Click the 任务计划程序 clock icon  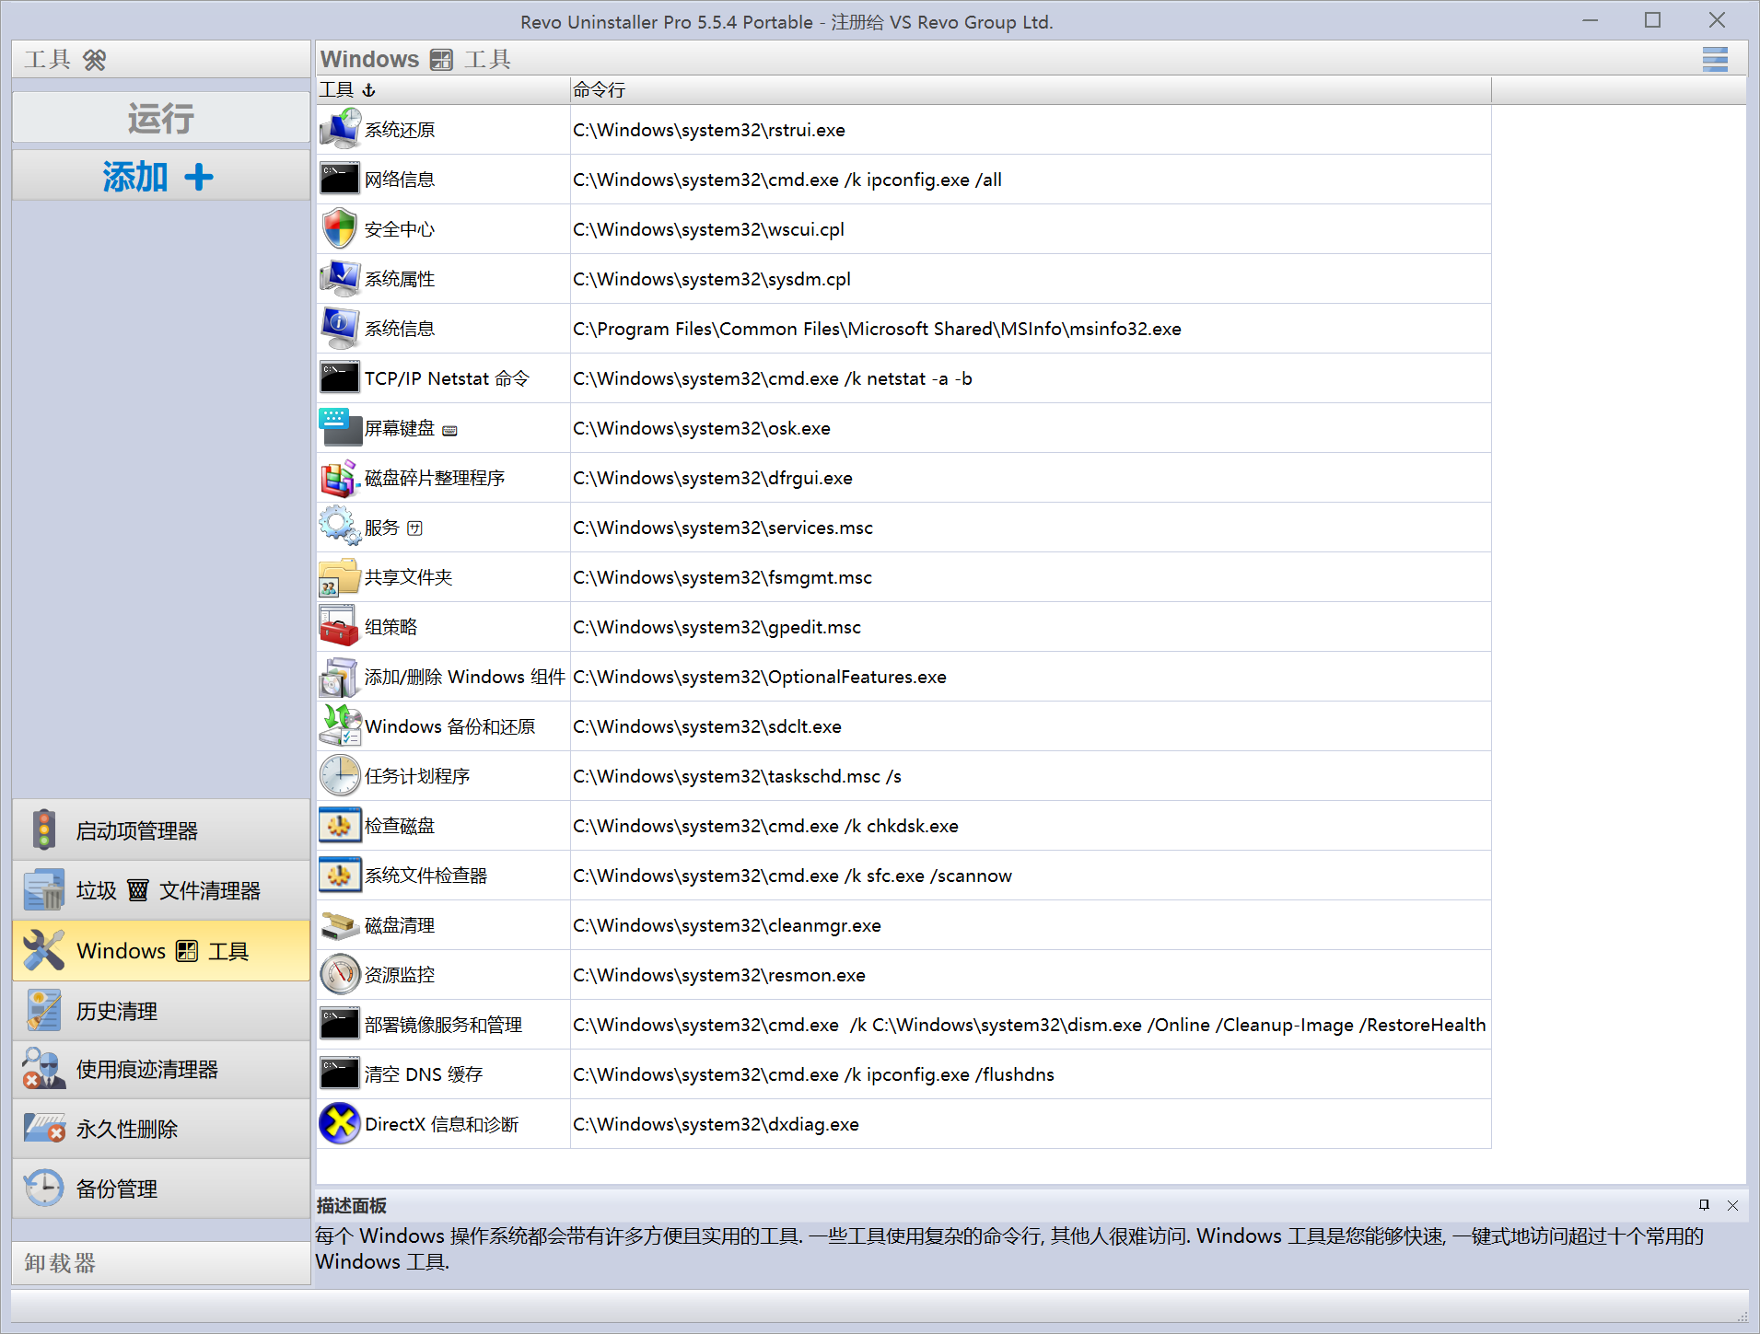pos(340,775)
